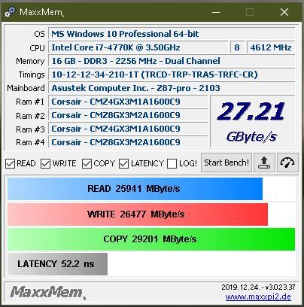Uncheck the READ checkbox
This screenshot has height=307, width=304.
[x=11, y=163]
